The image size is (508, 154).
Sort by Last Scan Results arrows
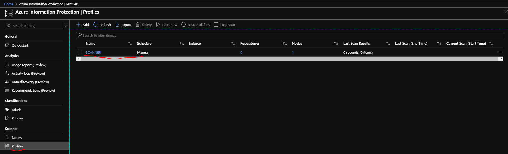(388, 44)
